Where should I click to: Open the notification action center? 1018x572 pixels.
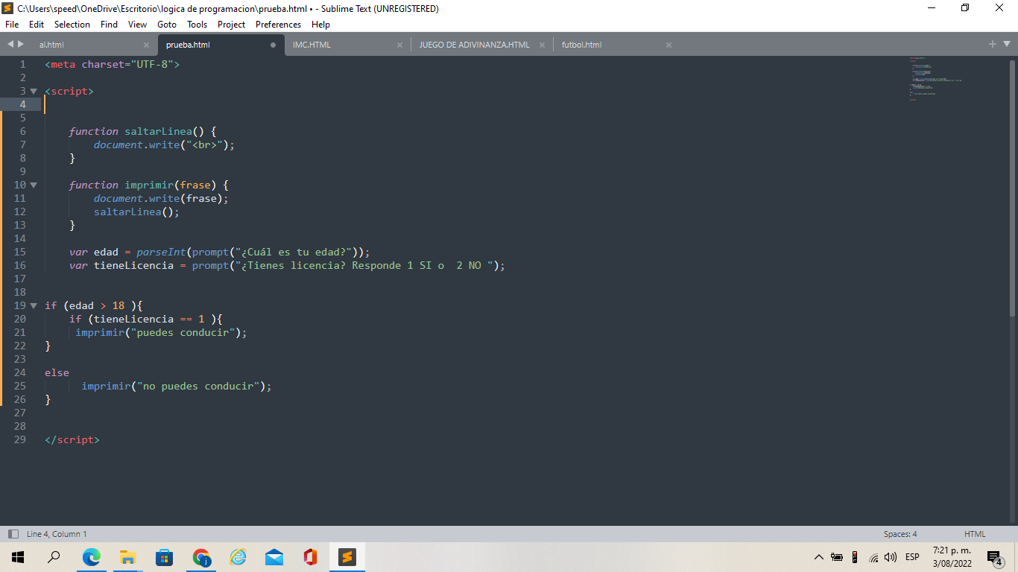coord(994,557)
